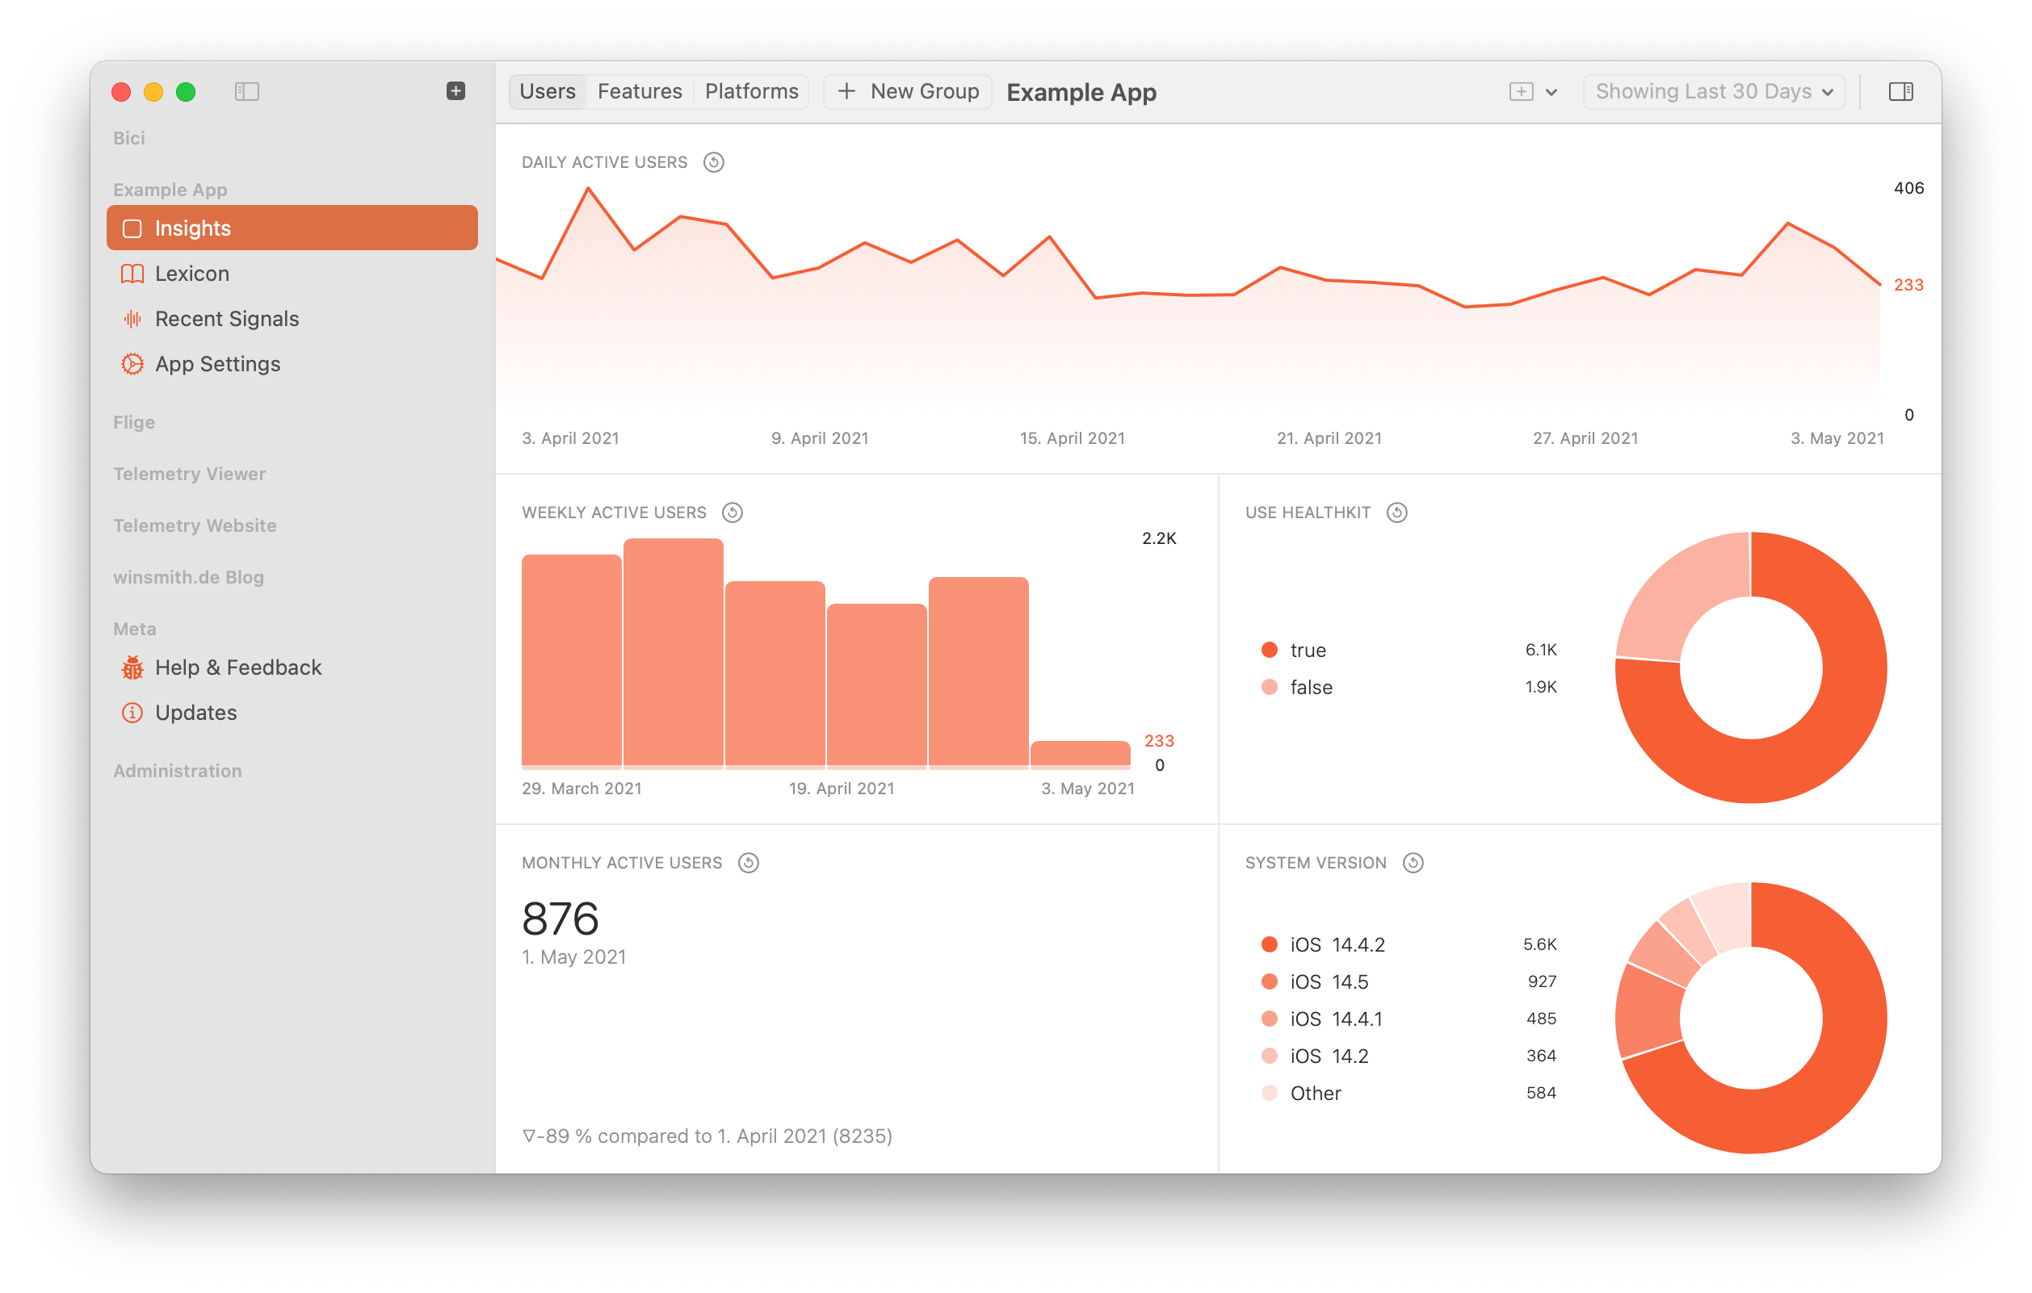Expand the Bici app group
Image resolution: width=2032 pixels, height=1293 pixels.
coord(129,137)
